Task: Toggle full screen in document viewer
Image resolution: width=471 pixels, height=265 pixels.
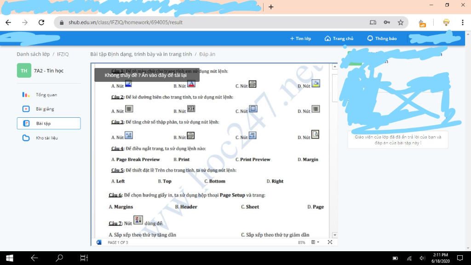Action: point(330,242)
